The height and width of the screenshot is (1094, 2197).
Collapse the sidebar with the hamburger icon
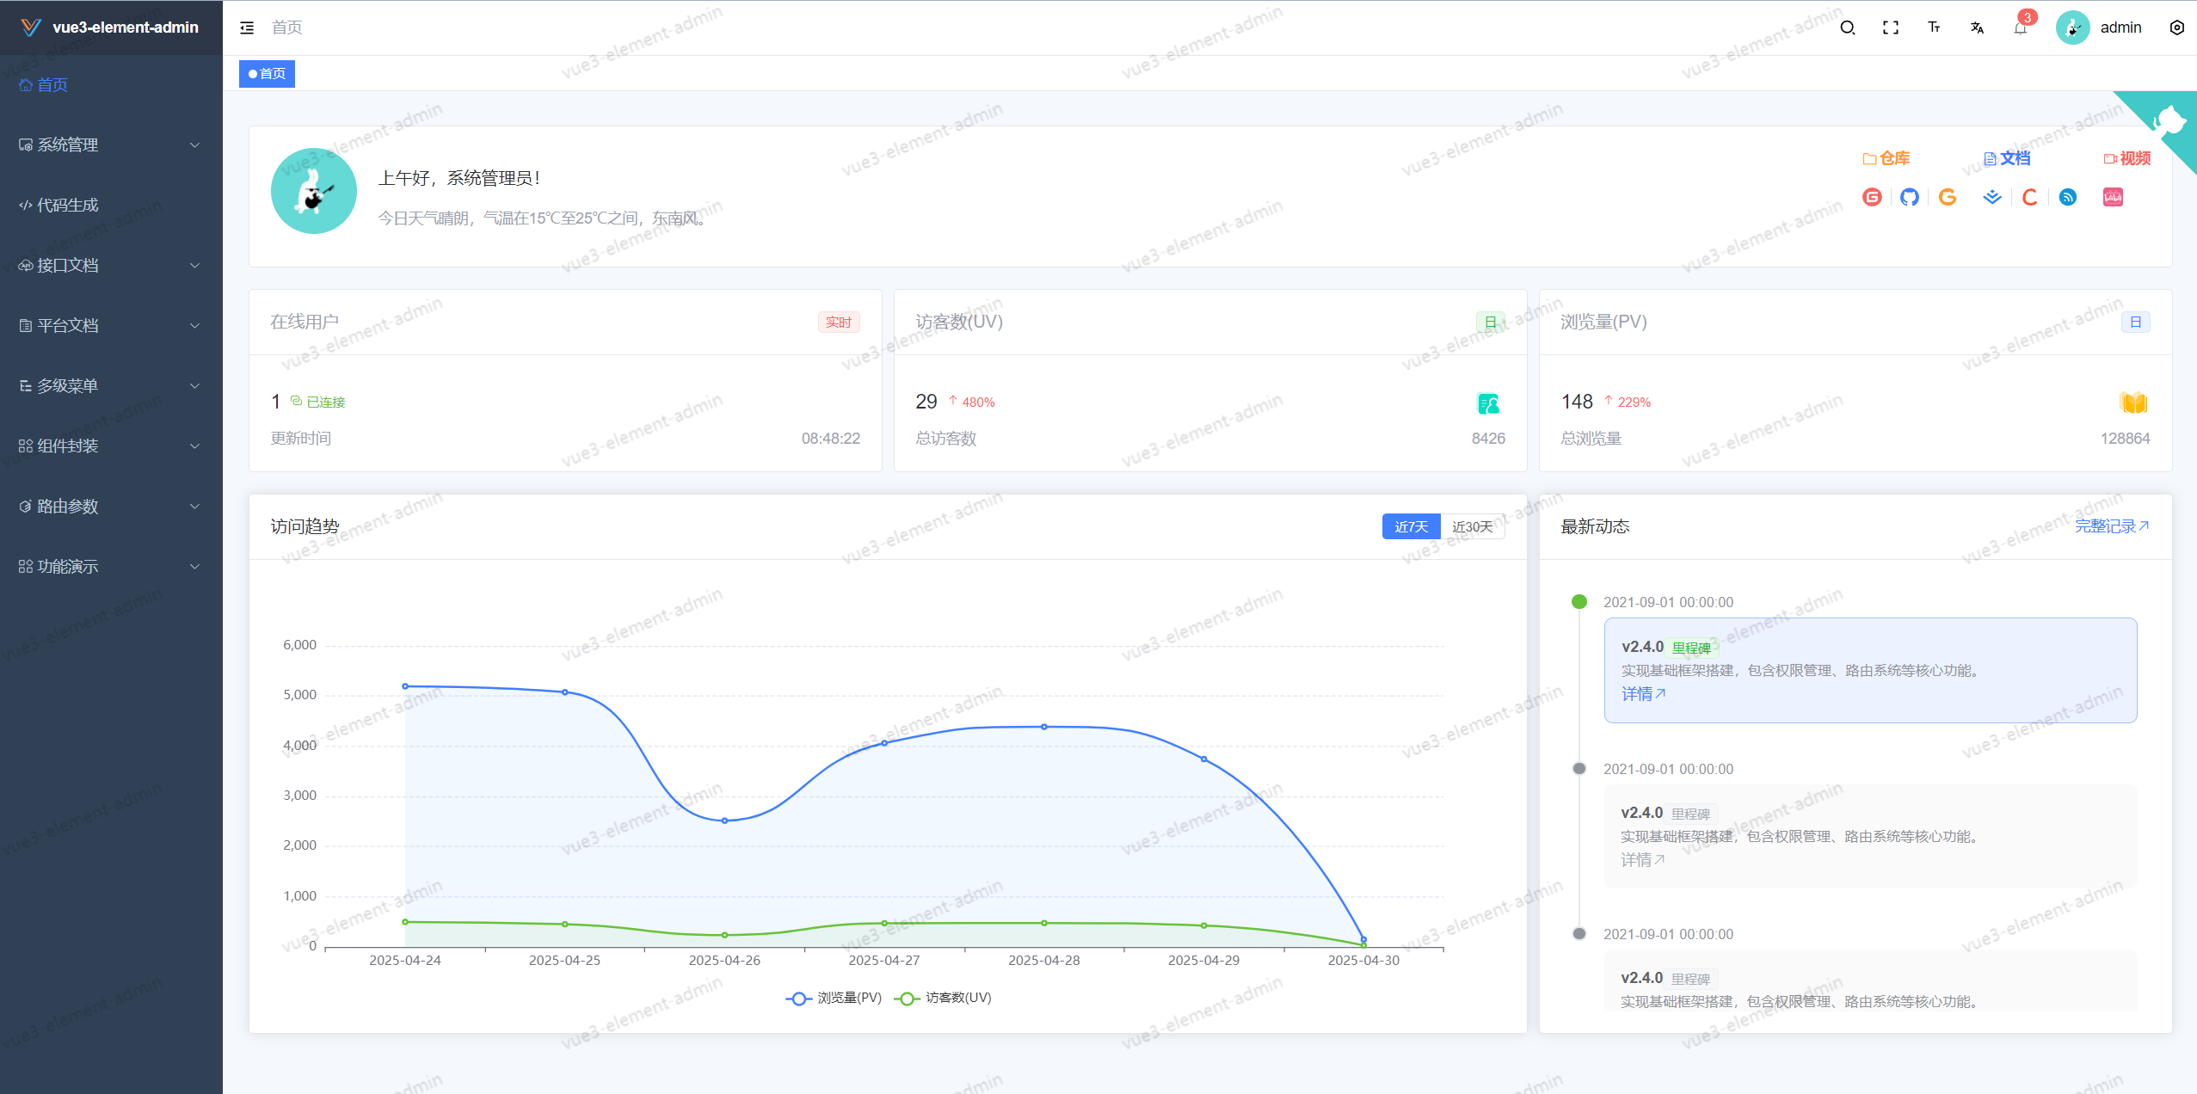point(247,28)
